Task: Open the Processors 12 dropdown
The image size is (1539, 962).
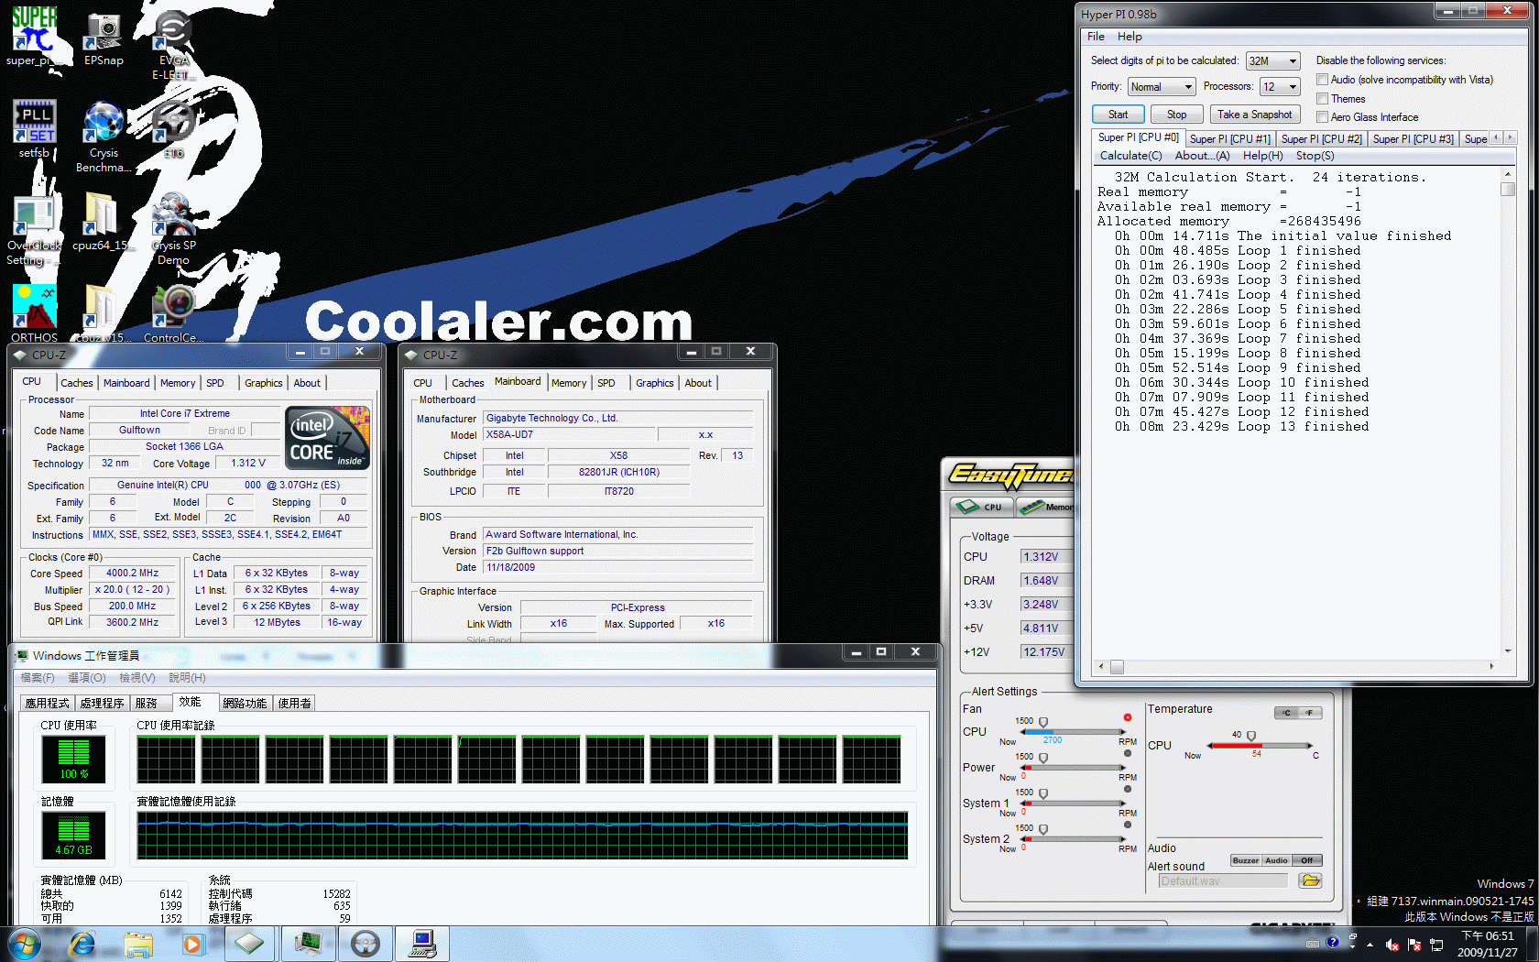Action: (x=1280, y=86)
